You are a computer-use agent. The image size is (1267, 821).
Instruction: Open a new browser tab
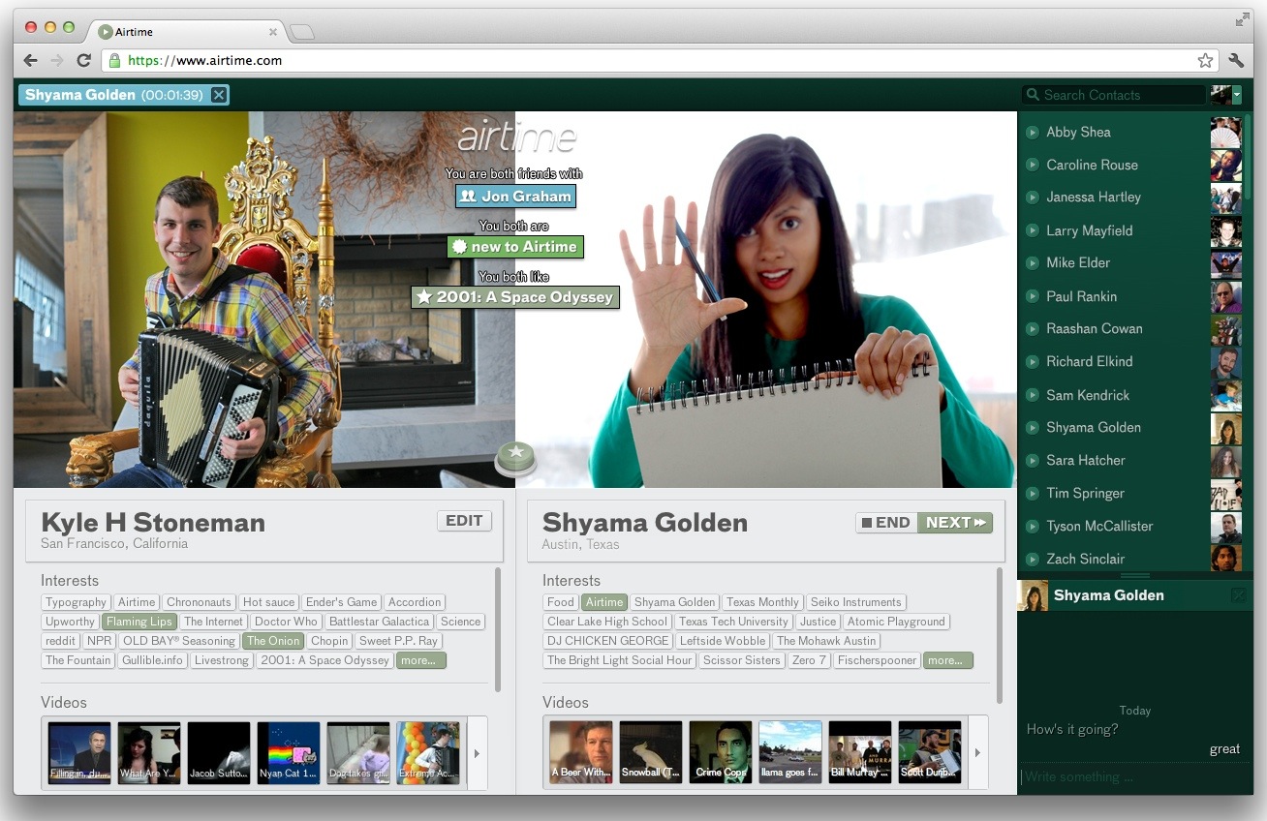[302, 33]
